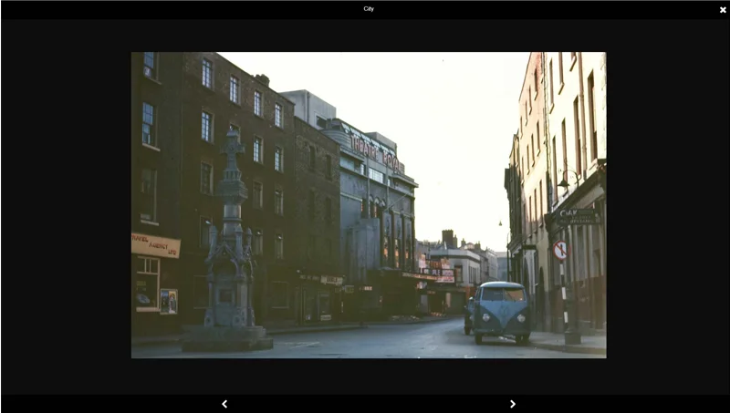Click the round no-entry road sign
This screenshot has height=413, width=730.
[x=560, y=250]
